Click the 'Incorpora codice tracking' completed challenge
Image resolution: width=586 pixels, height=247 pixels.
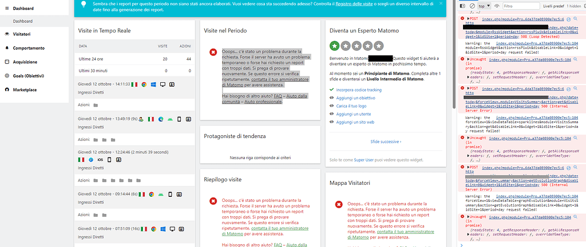(359, 90)
